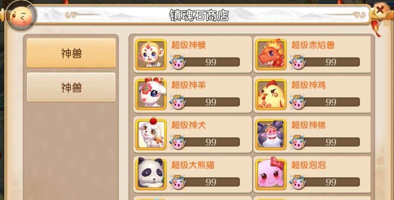Open the 超级神鸡 item name label

[x=308, y=85]
